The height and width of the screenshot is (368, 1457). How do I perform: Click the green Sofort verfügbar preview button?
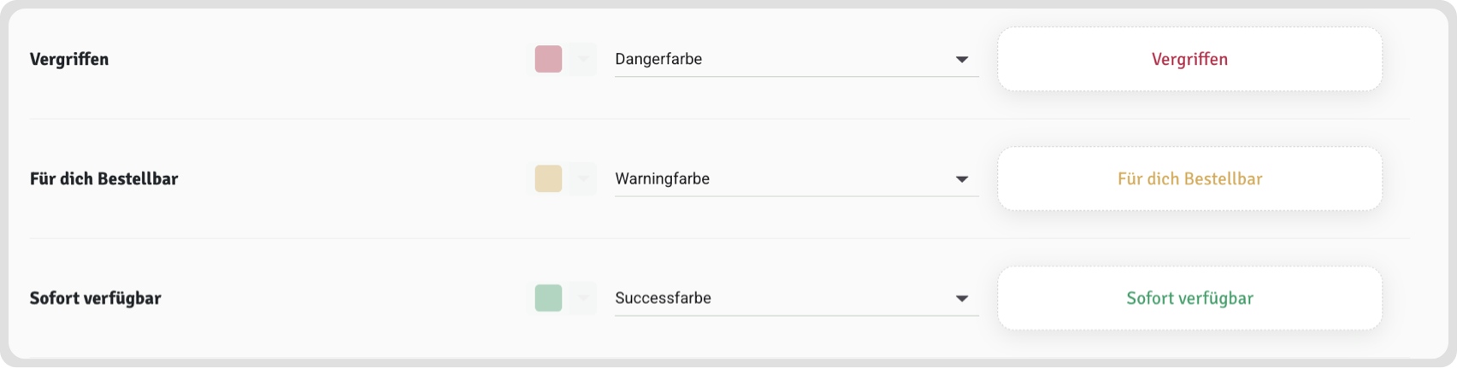pyautogui.click(x=1189, y=298)
